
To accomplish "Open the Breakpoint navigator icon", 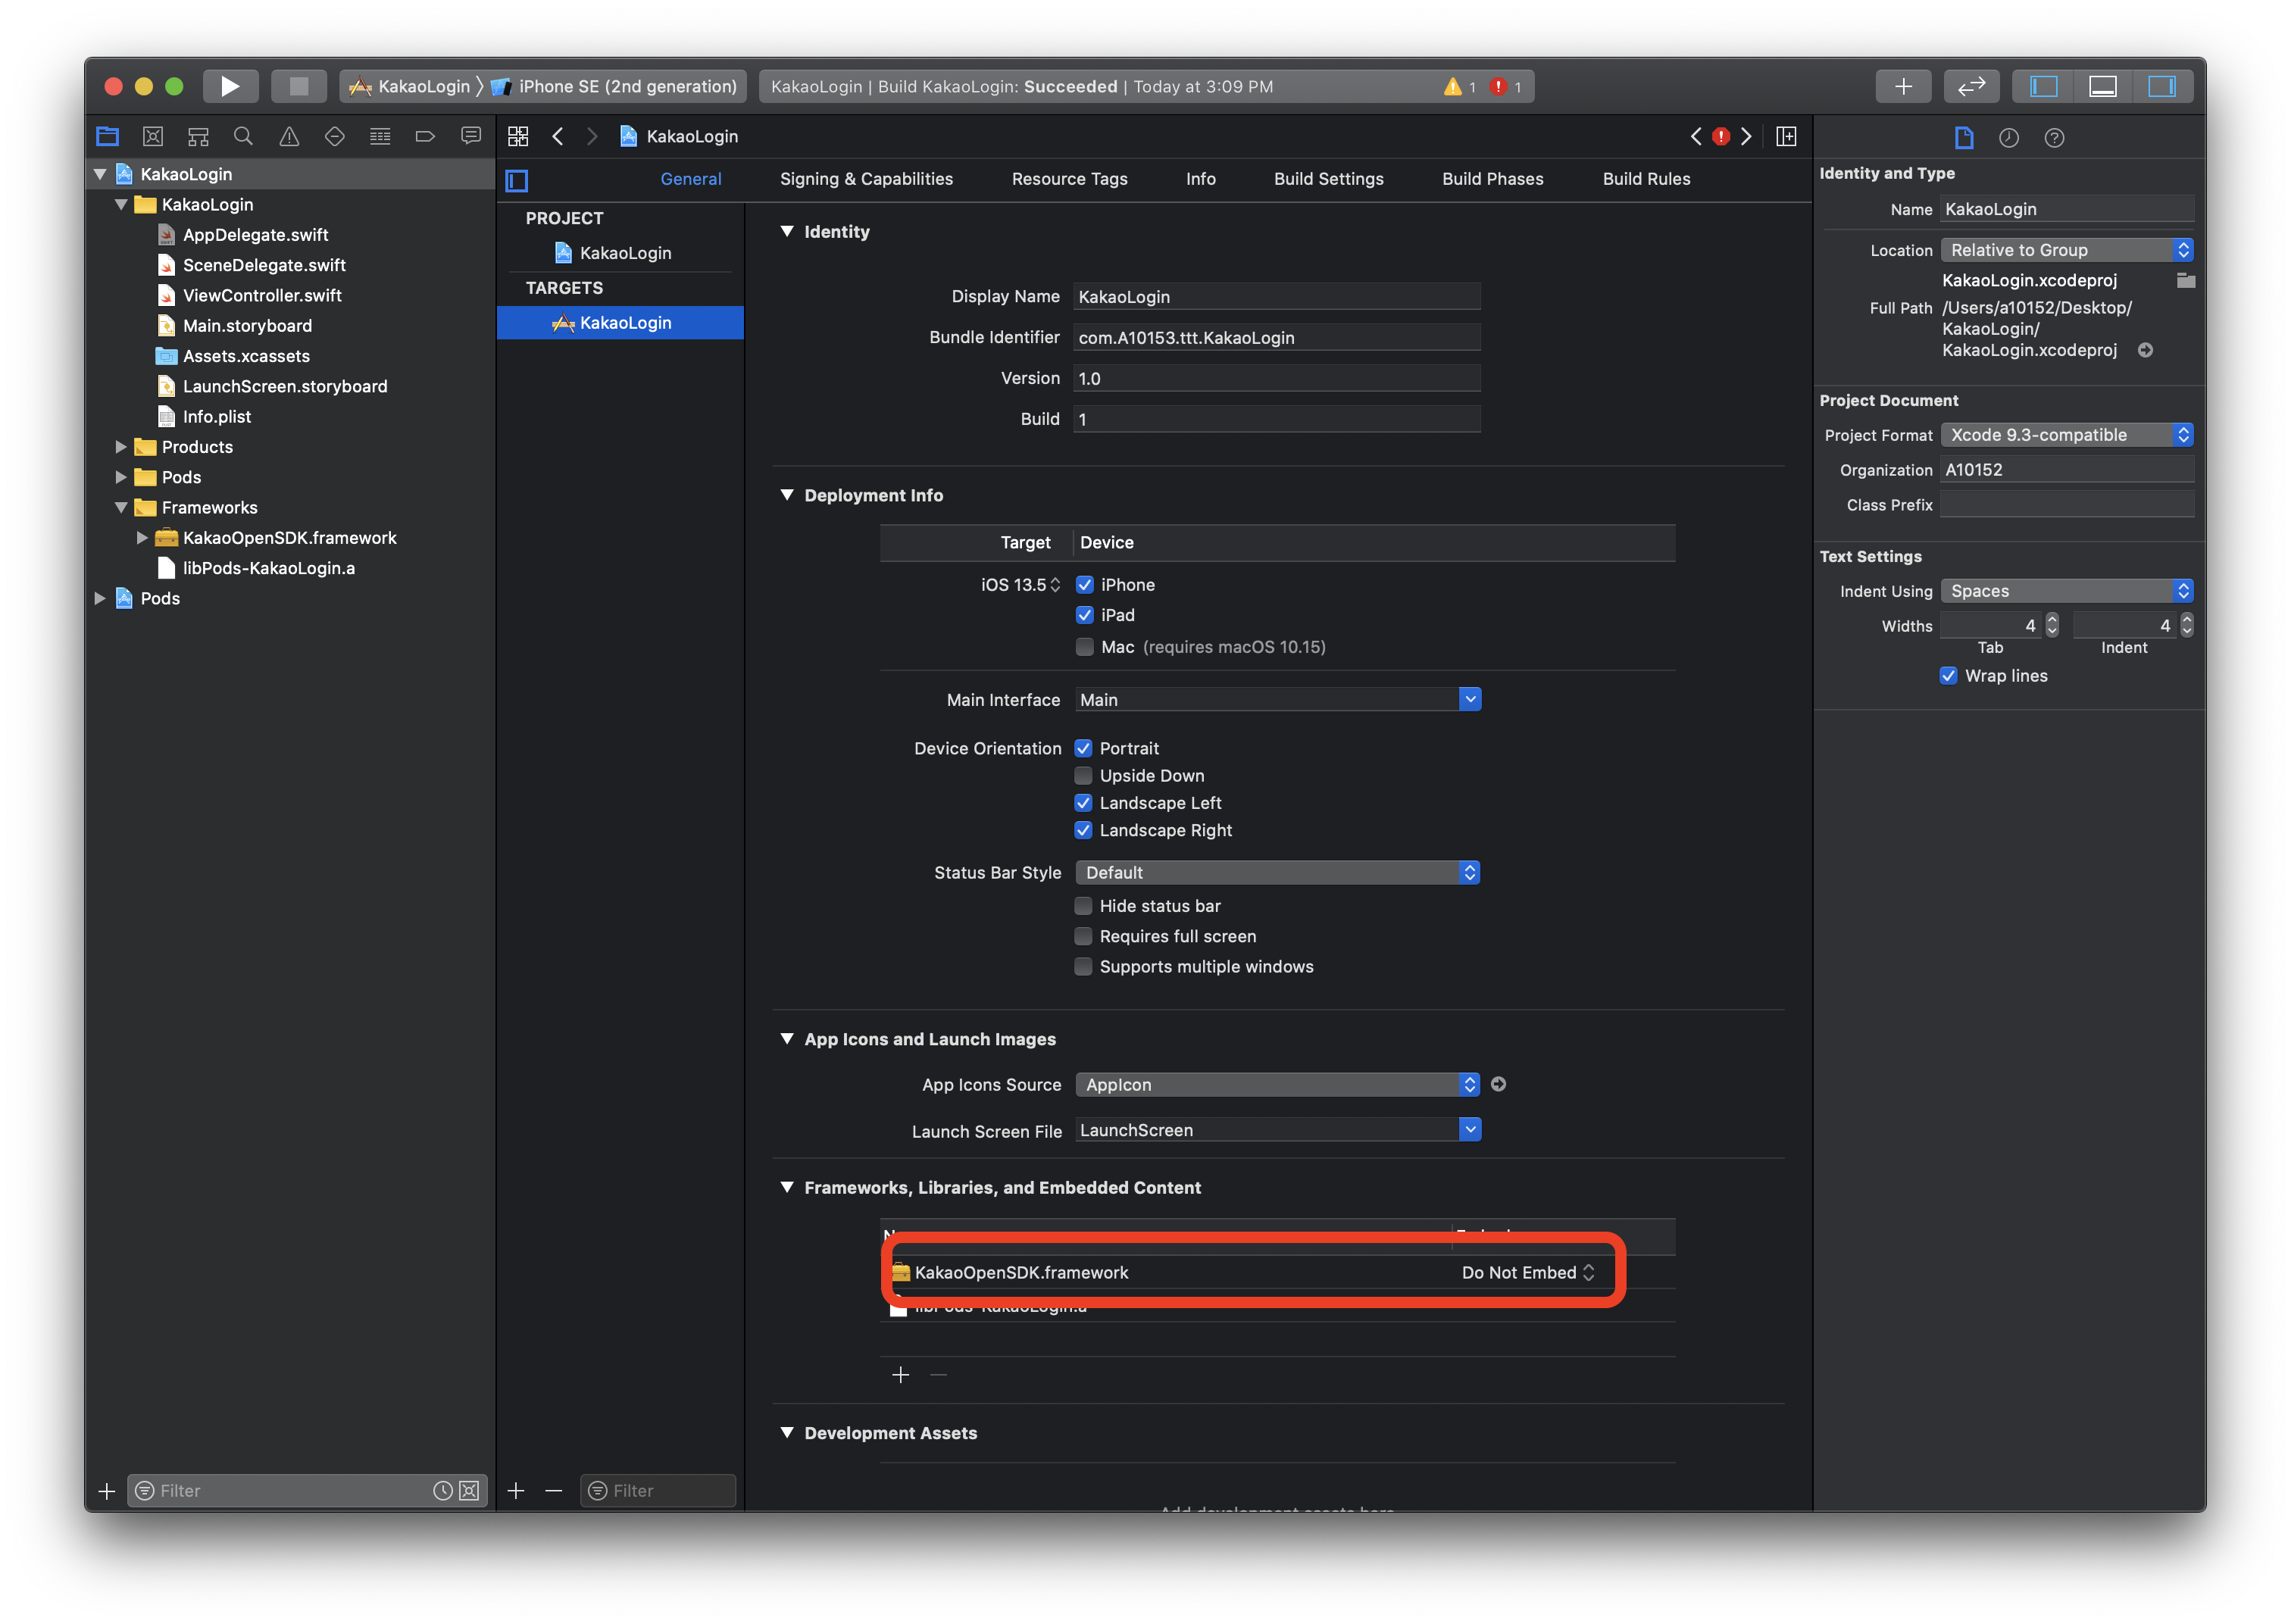I will [425, 136].
